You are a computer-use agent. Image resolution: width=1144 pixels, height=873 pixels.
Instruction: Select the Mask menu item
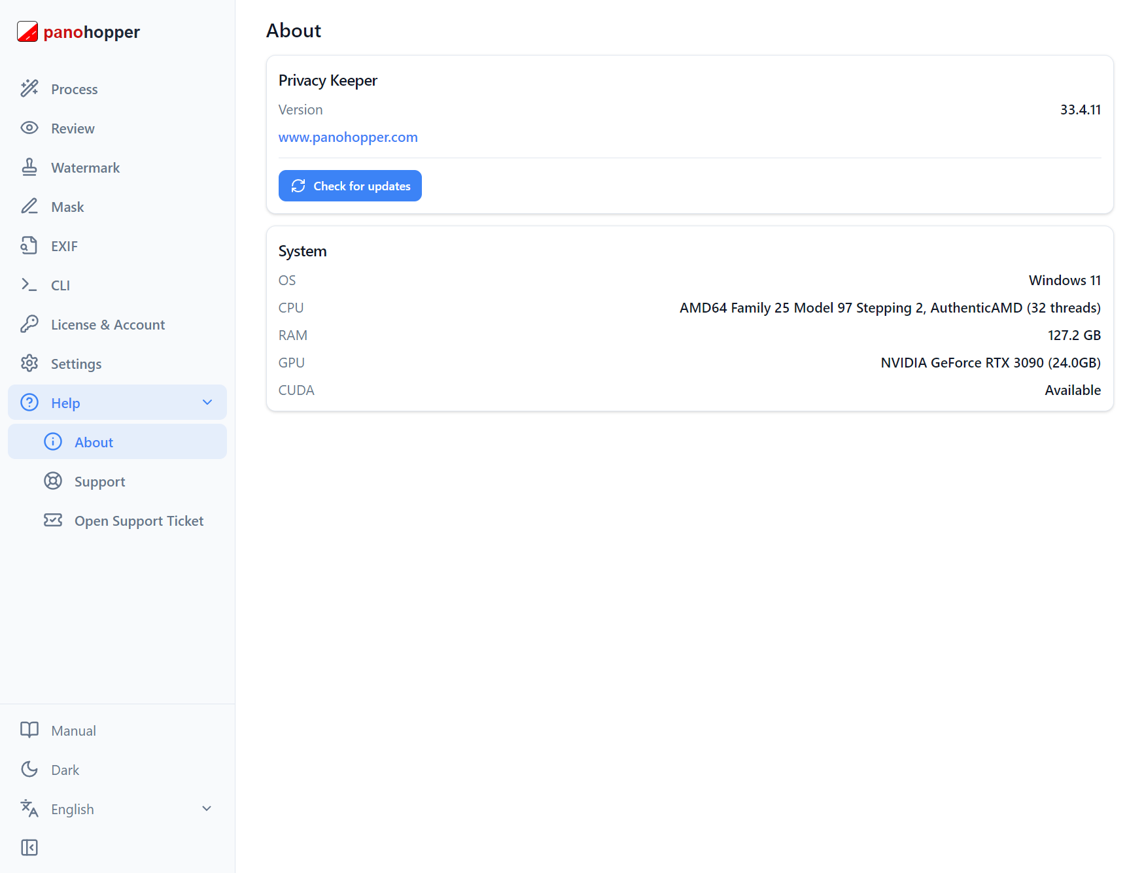pos(117,206)
